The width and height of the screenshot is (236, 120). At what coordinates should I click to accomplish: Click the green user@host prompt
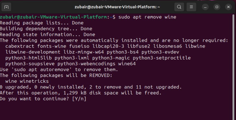point(53,17)
